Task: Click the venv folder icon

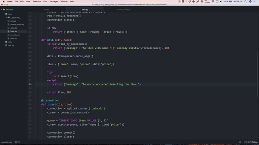Action: pos(6,42)
